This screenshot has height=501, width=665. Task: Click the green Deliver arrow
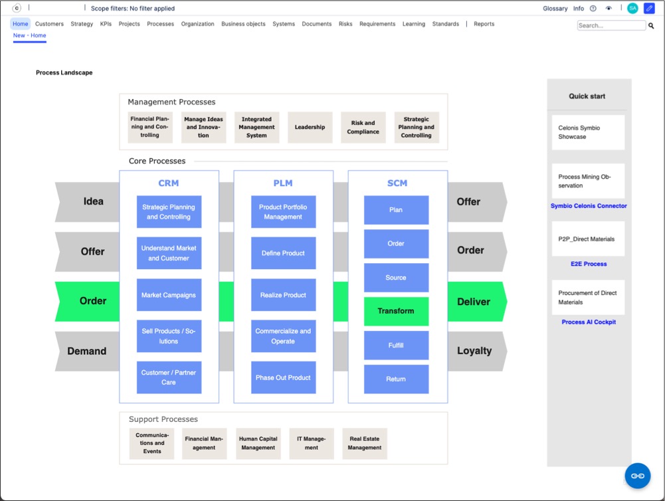[477, 302]
